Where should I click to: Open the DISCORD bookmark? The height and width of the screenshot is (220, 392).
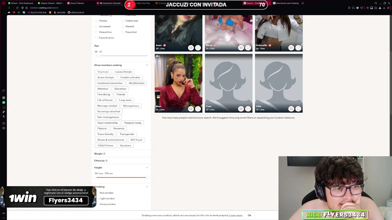[59, 13]
